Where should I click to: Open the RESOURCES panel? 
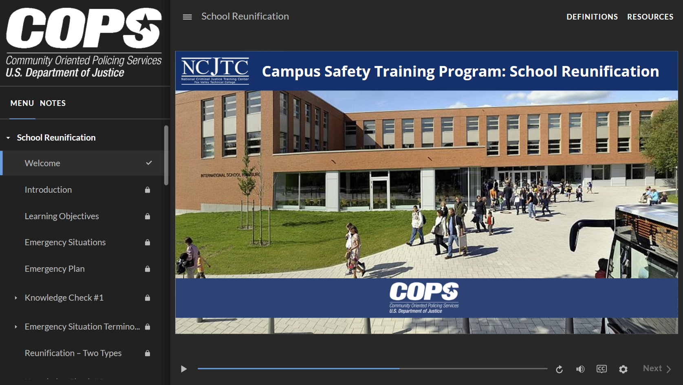click(650, 17)
